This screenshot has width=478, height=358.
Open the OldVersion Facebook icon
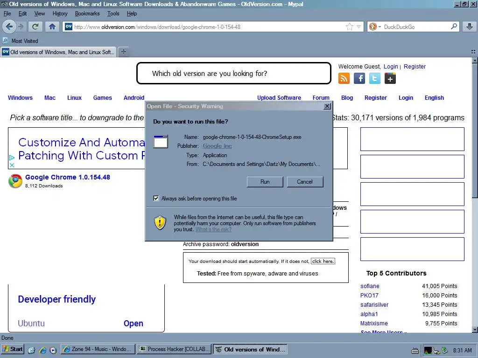click(359, 78)
